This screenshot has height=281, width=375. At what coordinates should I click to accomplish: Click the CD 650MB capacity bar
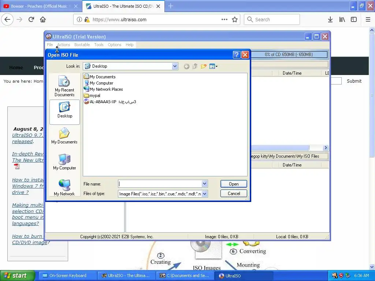[289, 55]
